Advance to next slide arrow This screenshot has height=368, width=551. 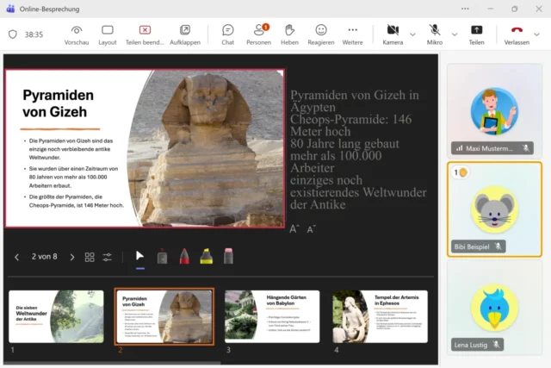[x=72, y=257]
